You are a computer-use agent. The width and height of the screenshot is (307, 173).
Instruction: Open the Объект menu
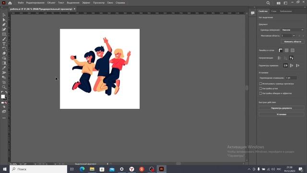(x=51, y=3)
